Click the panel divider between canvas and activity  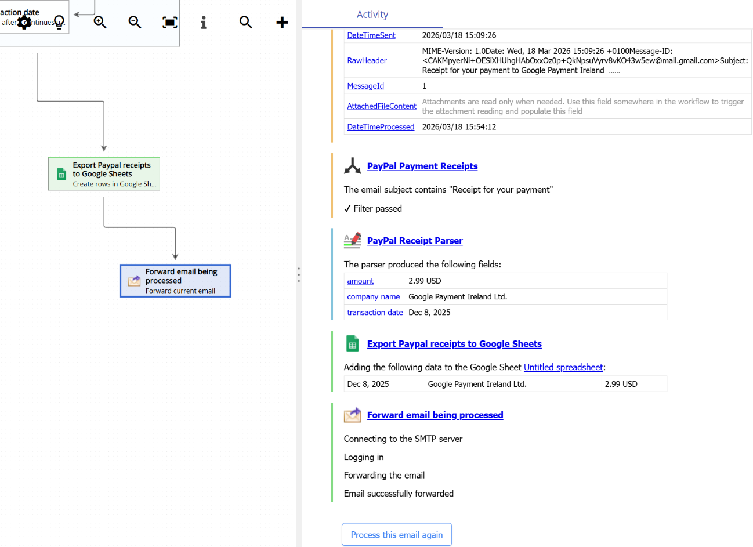click(x=298, y=274)
